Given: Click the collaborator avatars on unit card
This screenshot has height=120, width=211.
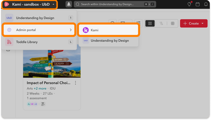Looking at the screenshot, I should [32, 104].
